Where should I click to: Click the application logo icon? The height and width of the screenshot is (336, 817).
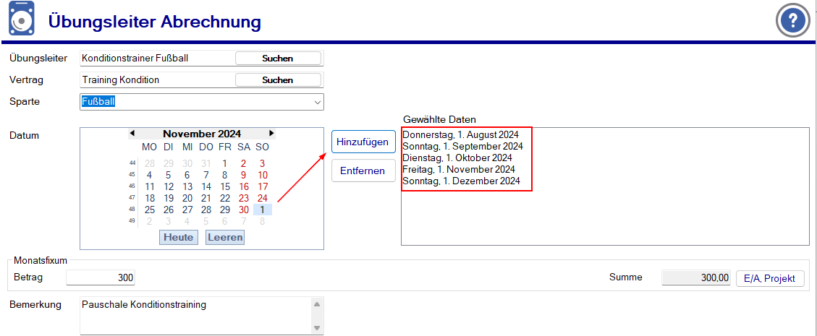click(x=21, y=20)
